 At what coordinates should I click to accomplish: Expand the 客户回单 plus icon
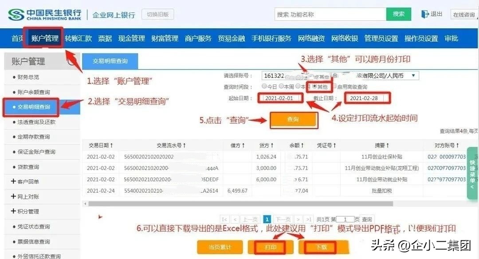tap(13, 181)
